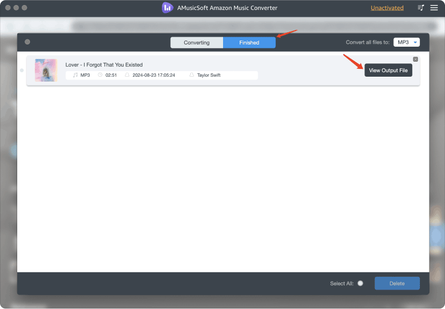Switch to the Finished tab
This screenshot has width=445, height=309.
pos(249,43)
